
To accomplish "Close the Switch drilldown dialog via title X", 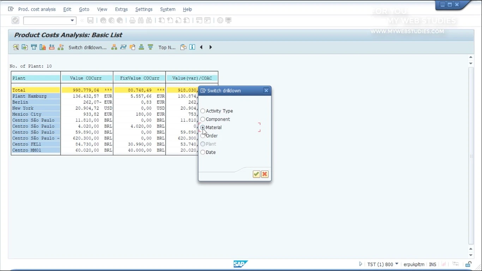I will click(x=266, y=91).
